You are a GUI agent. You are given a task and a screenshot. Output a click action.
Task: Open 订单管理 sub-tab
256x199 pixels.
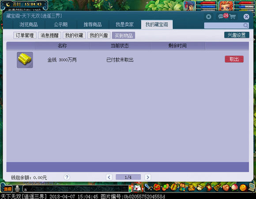tap(25, 35)
